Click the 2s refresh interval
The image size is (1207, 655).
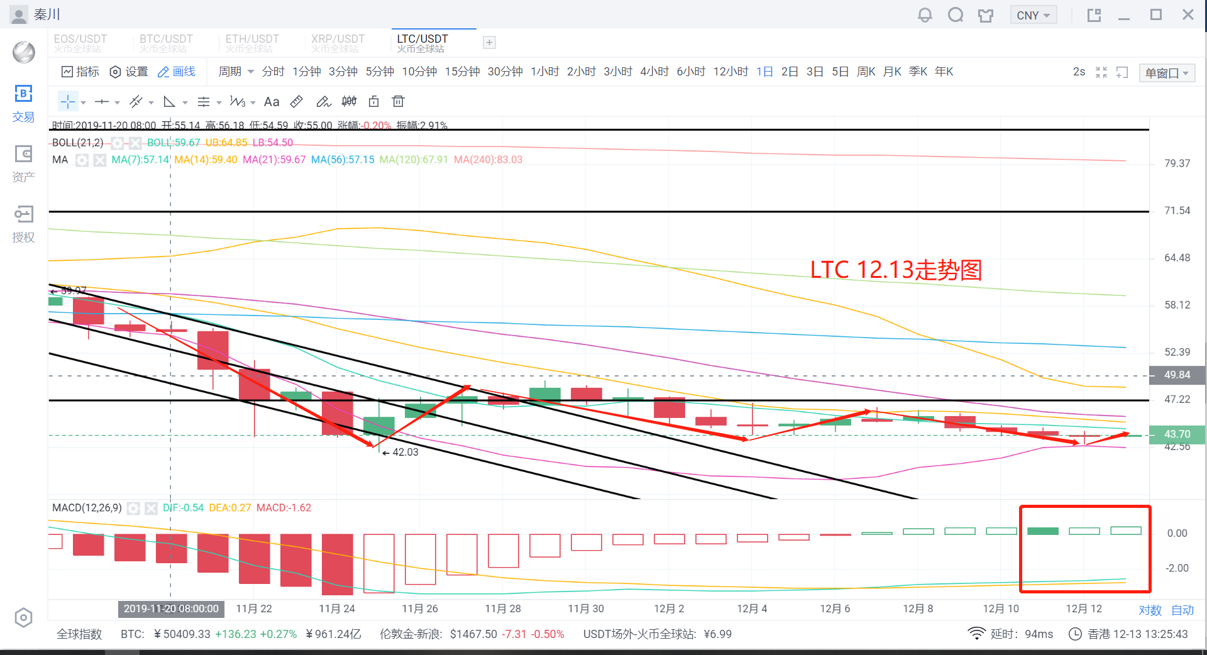1079,72
